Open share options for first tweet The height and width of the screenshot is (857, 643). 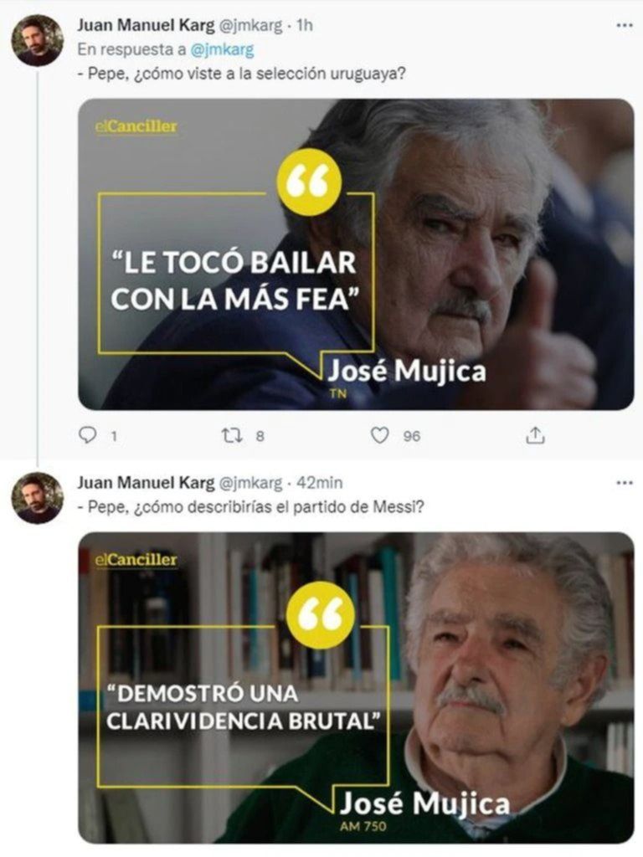click(535, 434)
